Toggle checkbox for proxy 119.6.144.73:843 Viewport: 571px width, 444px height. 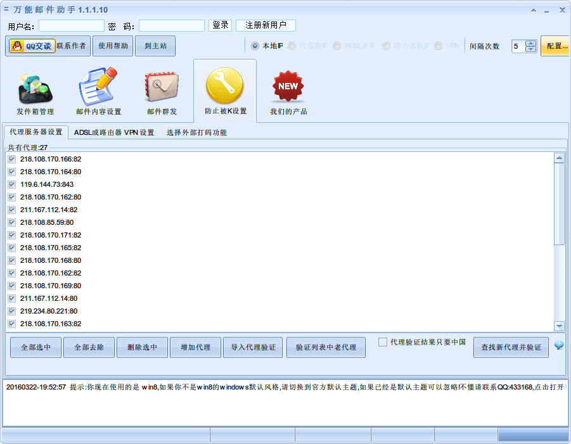[11, 184]
